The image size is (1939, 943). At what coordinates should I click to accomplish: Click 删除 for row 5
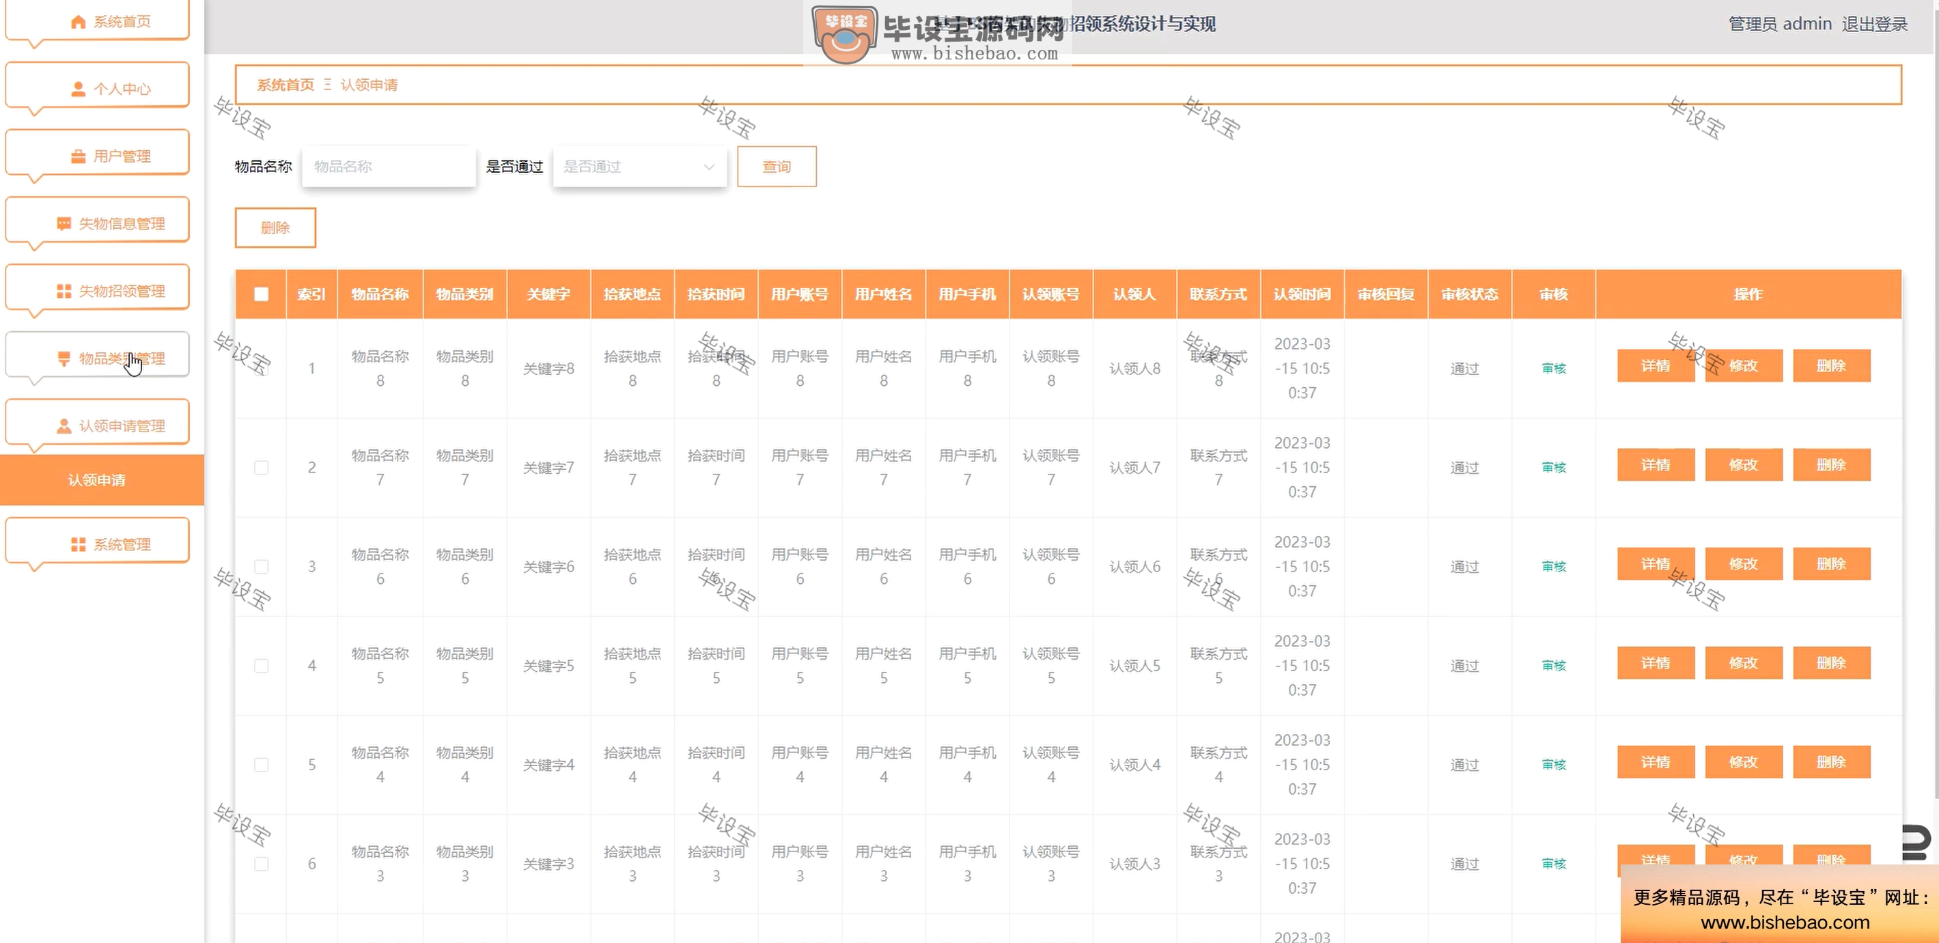[x=1831, y=762]
